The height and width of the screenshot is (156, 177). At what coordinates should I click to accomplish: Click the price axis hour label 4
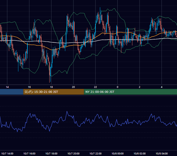pos(162,87)
